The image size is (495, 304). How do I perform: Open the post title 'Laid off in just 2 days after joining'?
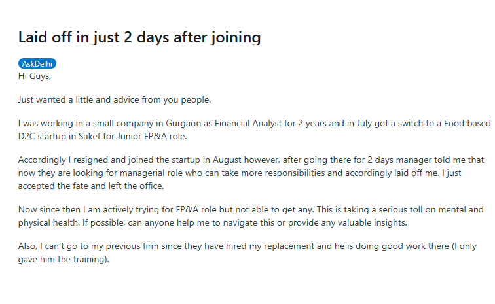(139, 37)
